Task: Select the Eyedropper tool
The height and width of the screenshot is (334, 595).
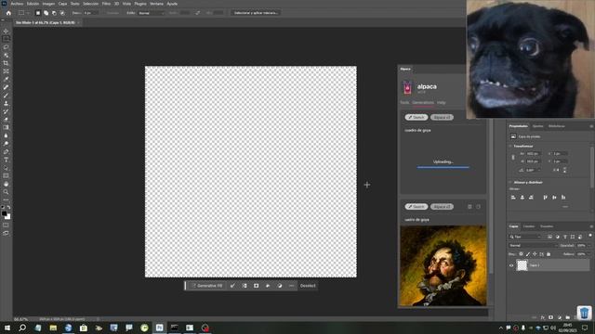Action: coord(6,79)
